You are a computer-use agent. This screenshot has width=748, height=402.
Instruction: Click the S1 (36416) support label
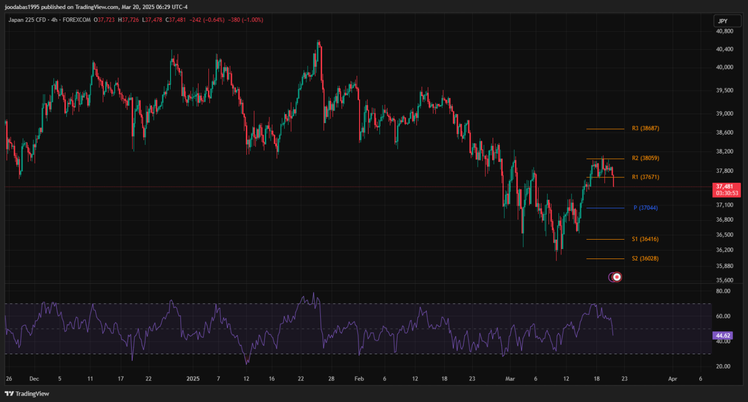pos(645,240)
